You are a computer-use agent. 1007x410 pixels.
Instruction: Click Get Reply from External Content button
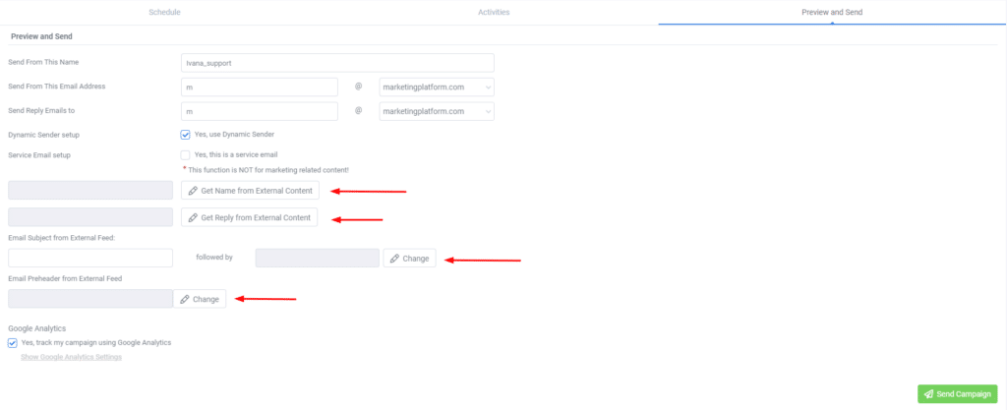[249, 217]
